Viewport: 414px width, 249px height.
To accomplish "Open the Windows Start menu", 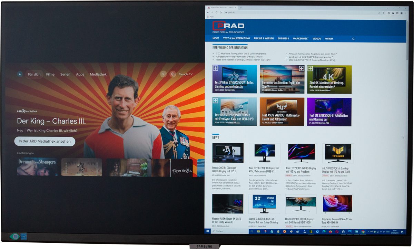I will (208, 231).
